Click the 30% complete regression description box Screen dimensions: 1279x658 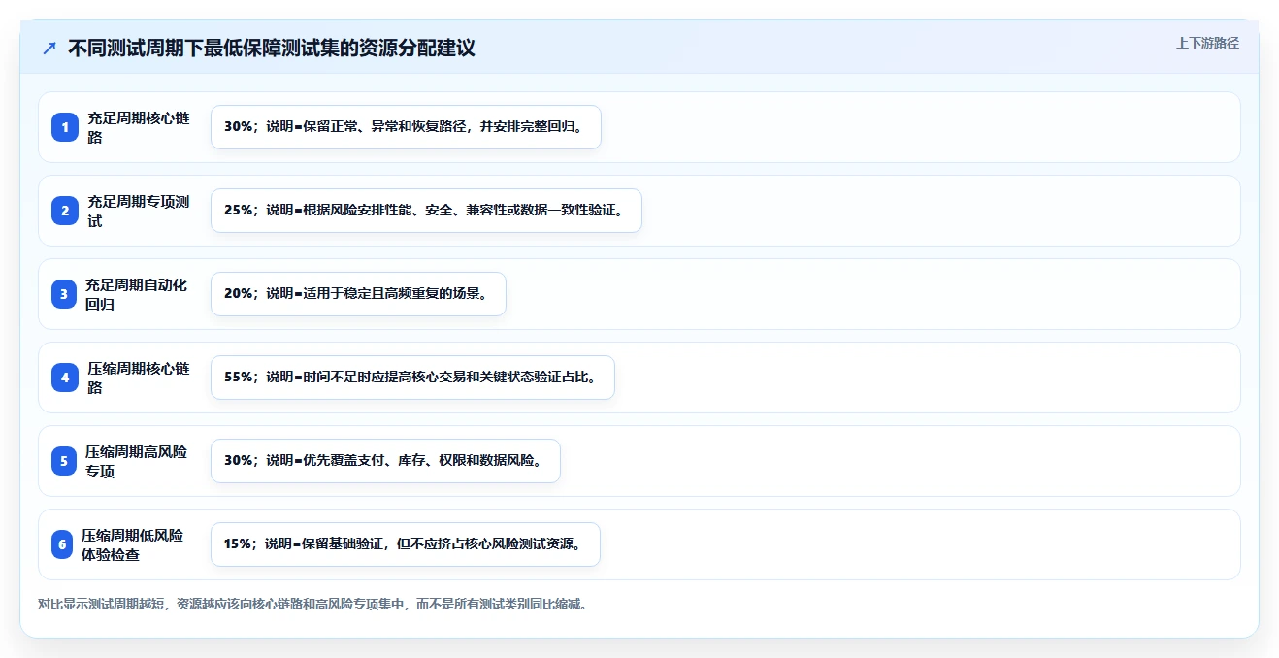tap(406, 127)
